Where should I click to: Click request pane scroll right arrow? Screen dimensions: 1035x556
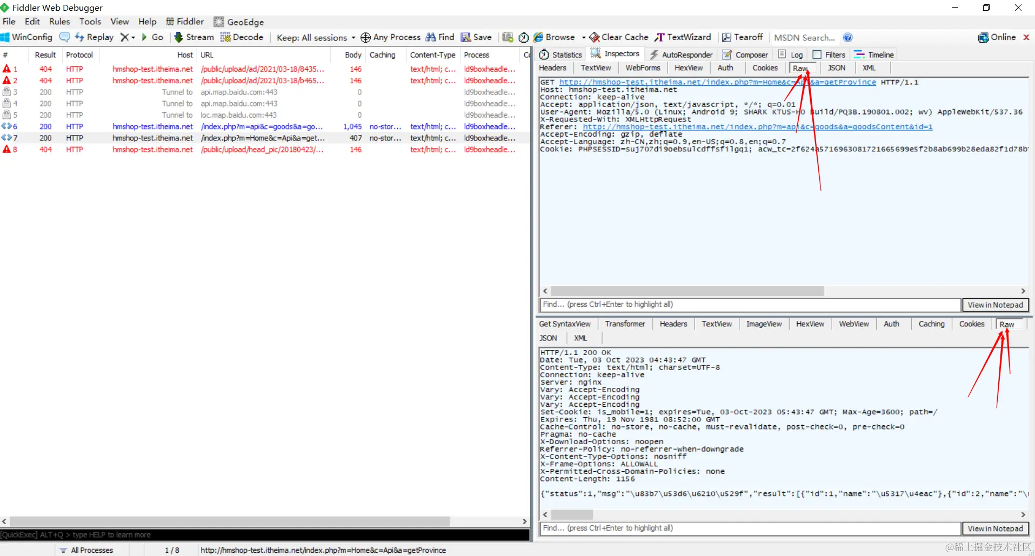[x=1023, y=291]
